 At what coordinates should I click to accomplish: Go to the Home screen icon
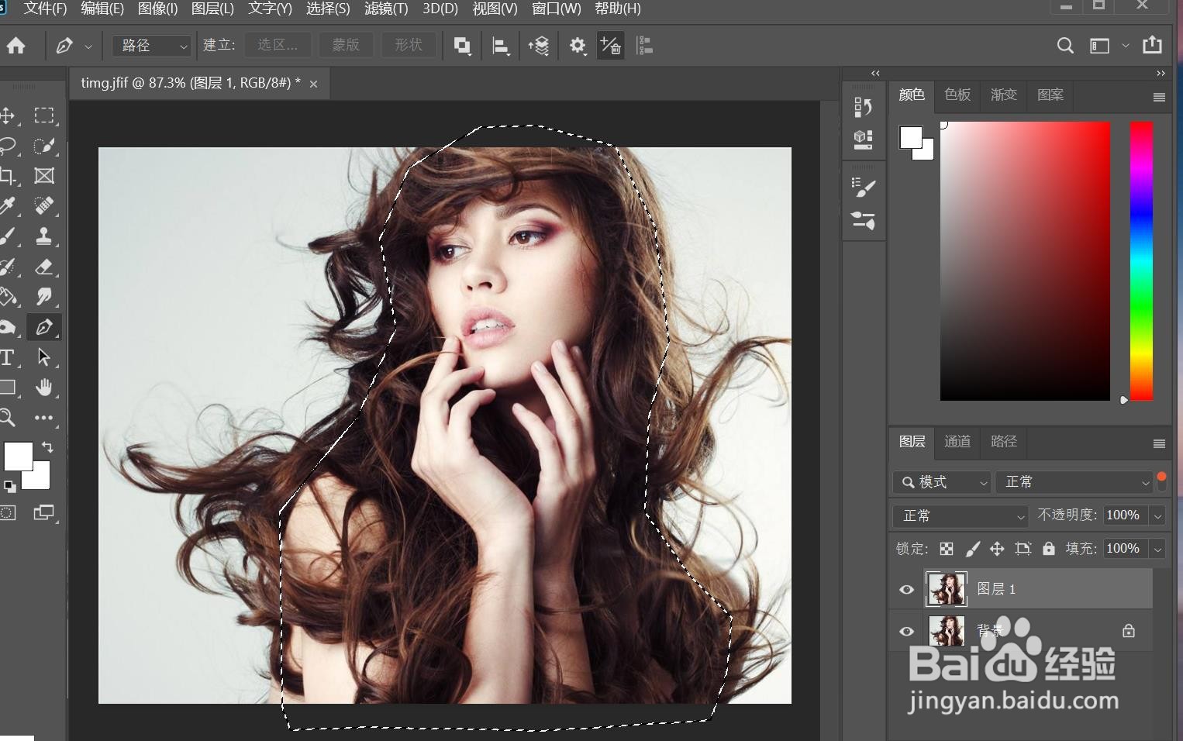coord(16,46)
